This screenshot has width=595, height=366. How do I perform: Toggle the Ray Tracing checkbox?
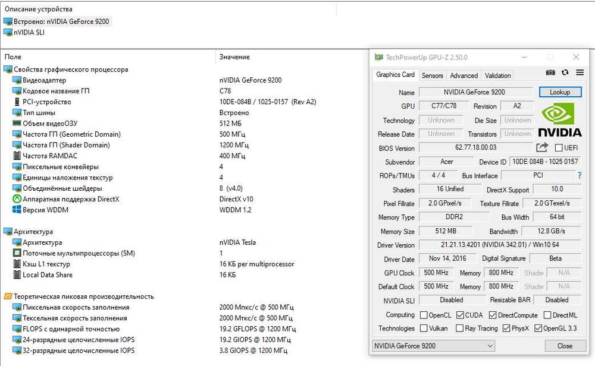pos(459,328)
